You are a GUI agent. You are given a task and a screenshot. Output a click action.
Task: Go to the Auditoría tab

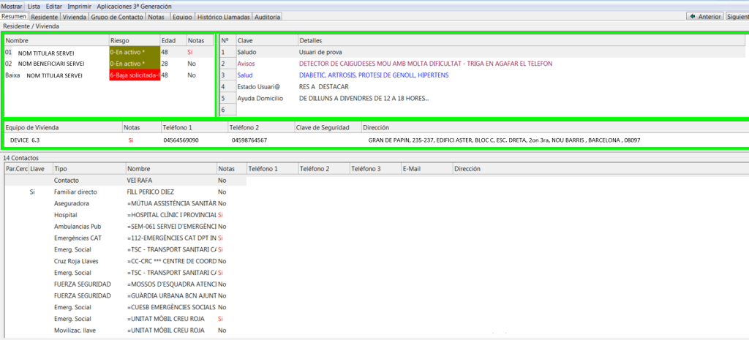pyautogui.click(x=267, y=16)
